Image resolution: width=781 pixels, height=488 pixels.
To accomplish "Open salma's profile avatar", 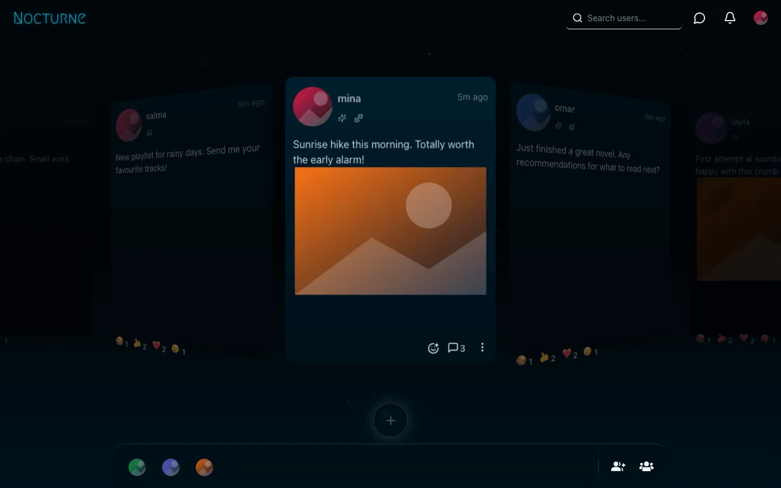I will pyautogui.click(x=129, y=125).
